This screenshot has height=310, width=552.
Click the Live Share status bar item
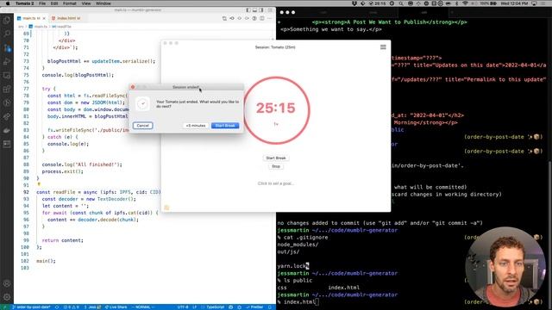point(116,307)
